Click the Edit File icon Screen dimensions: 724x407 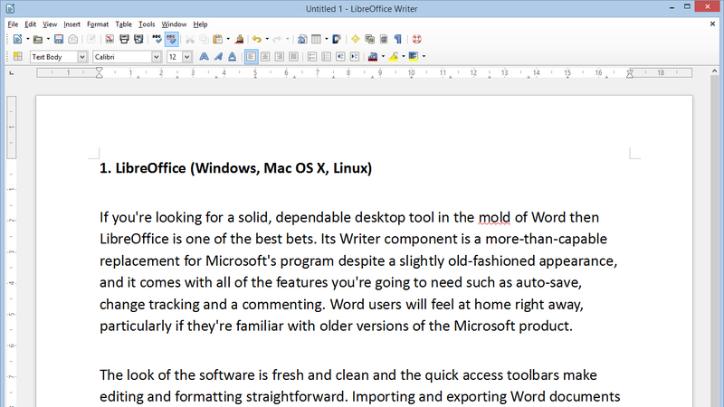point(91,40)
